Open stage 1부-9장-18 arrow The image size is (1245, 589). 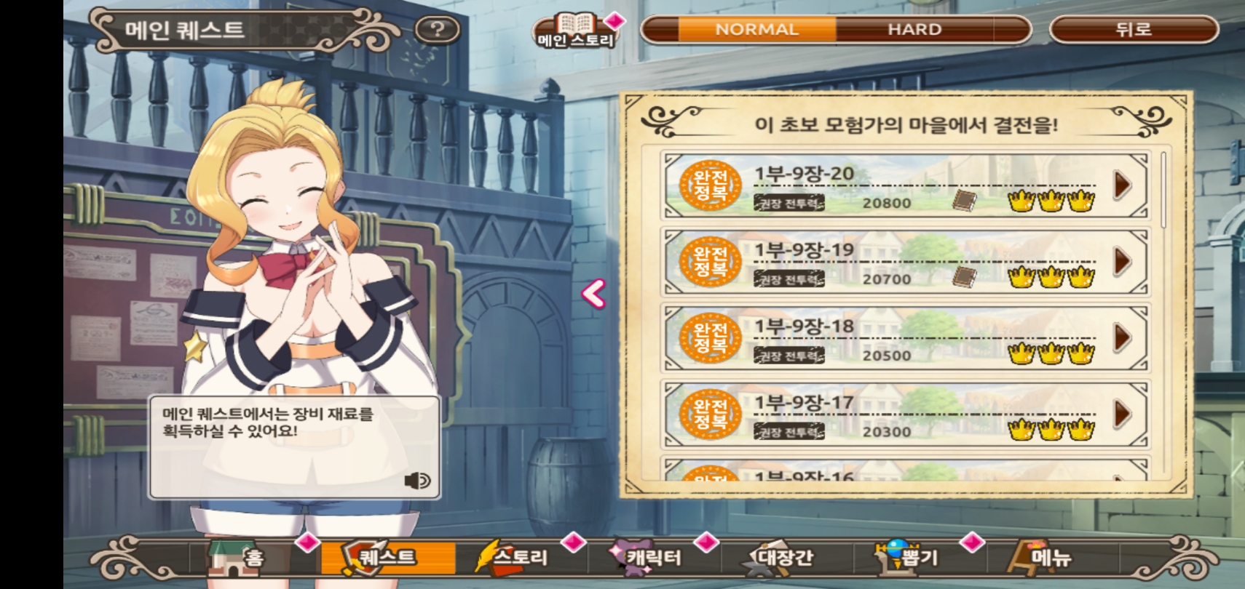pyautogui.click(x=1122, y=337)
